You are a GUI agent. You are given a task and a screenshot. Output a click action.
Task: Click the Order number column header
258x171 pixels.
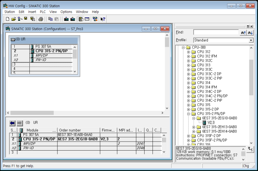point(79,130)
